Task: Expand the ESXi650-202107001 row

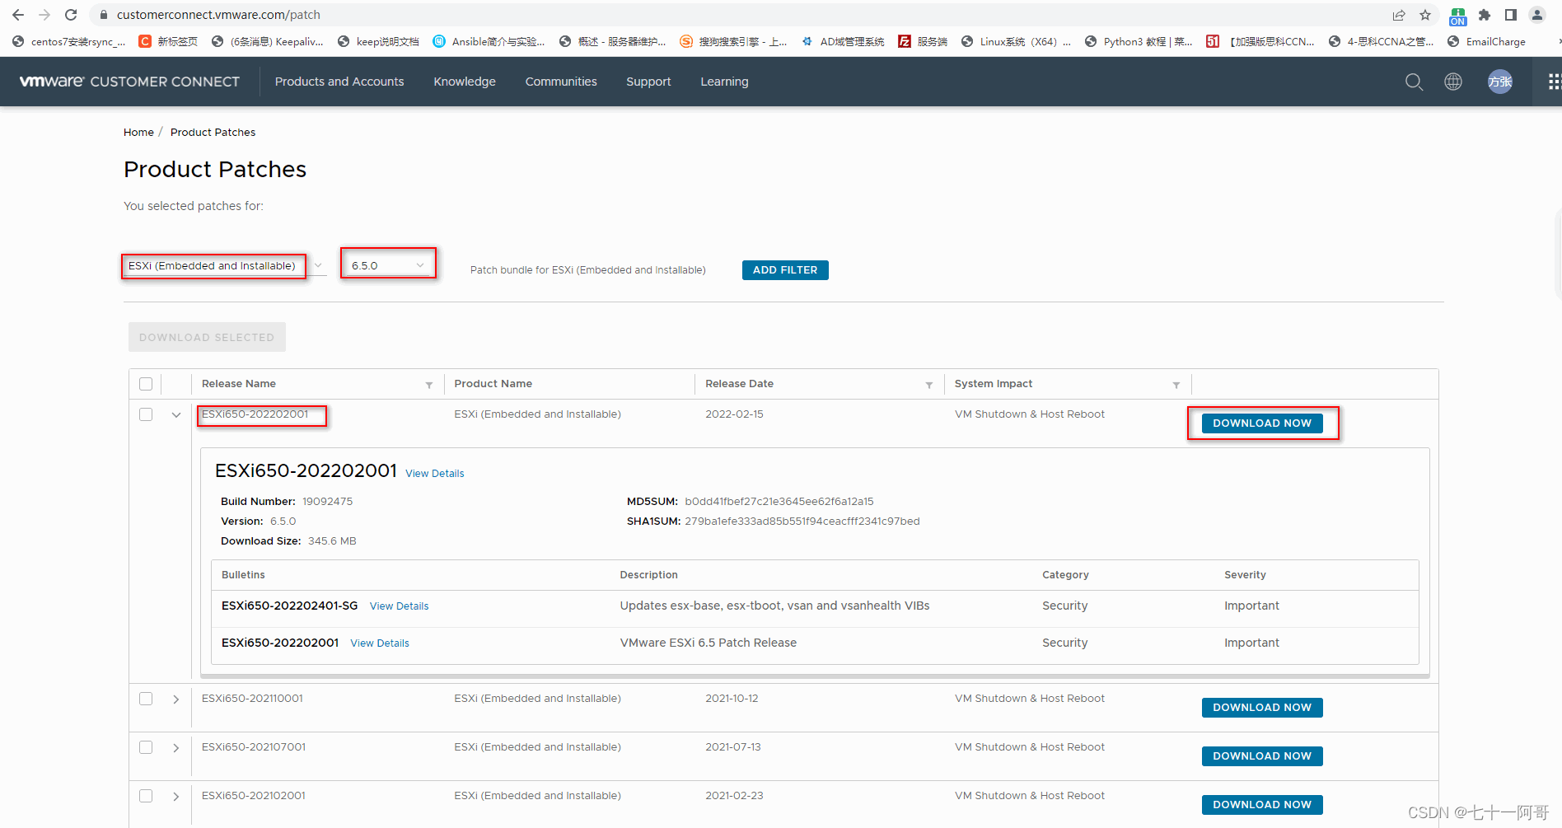Action: [x=176, y=748]
